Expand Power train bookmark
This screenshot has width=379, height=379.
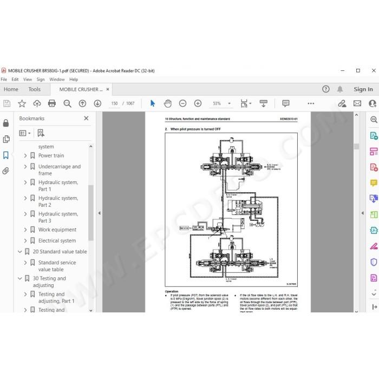pos(25,156)
